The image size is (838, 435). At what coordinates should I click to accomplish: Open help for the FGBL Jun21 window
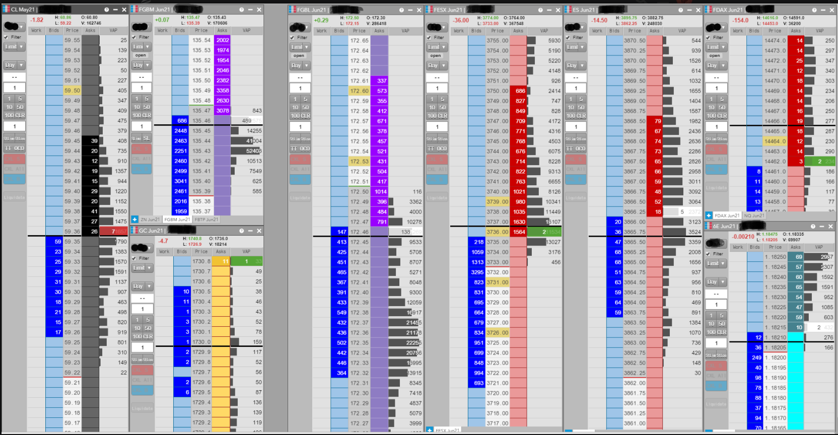tap(401, 10)
